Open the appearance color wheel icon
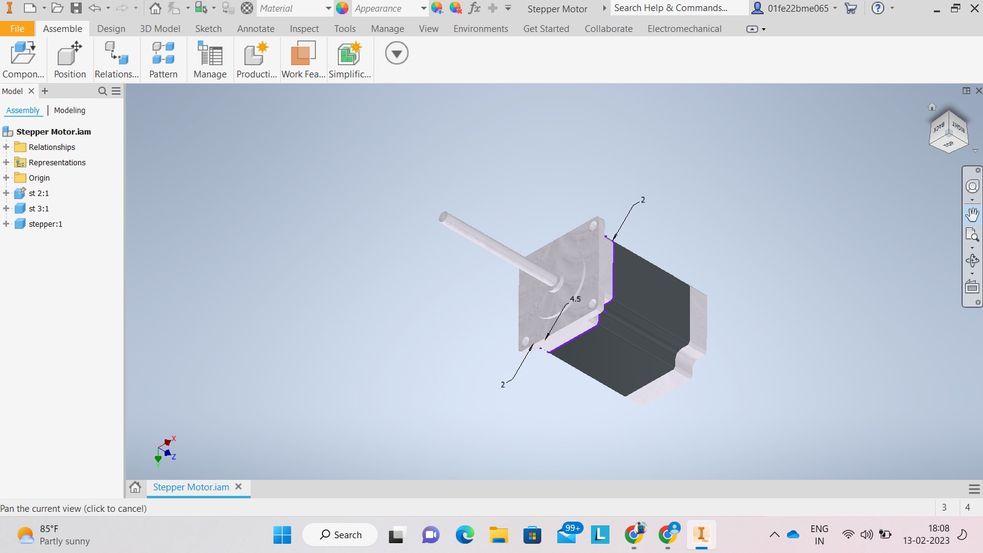Screen dimensions: 983x553 click(342, 8)
